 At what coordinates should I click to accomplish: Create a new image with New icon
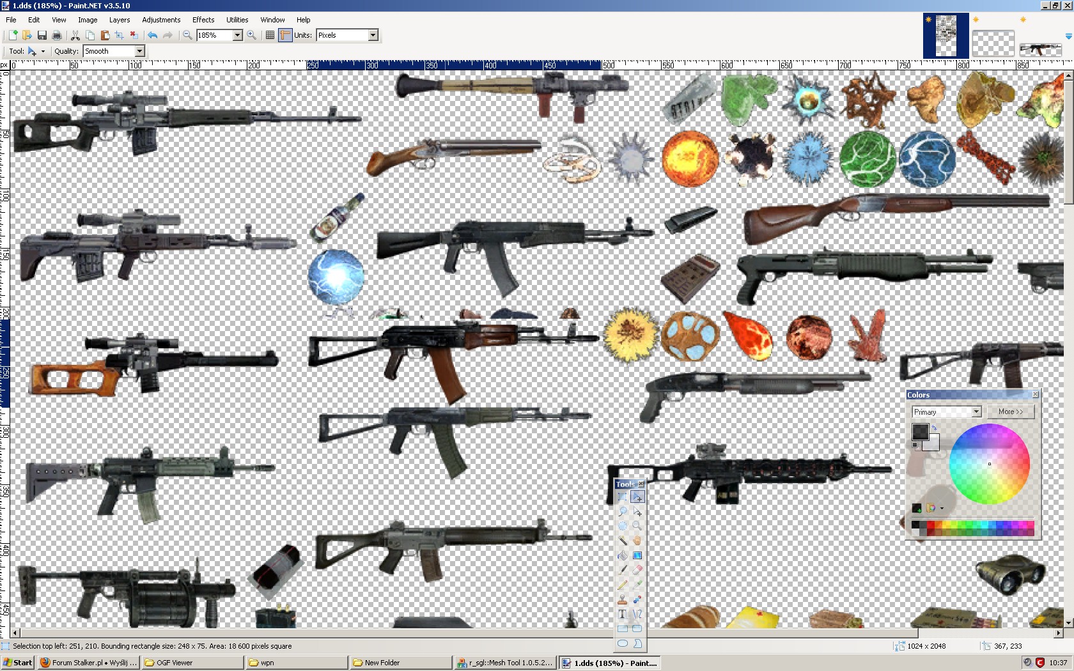click(x=12, y=35)
